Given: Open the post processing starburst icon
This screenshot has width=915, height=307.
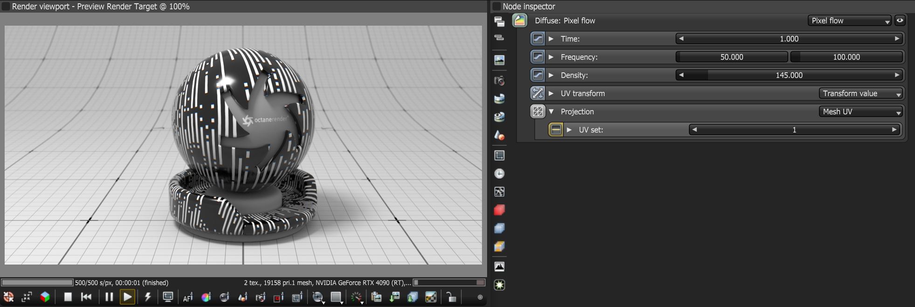Looking at the screenshot, I should 499,285.
